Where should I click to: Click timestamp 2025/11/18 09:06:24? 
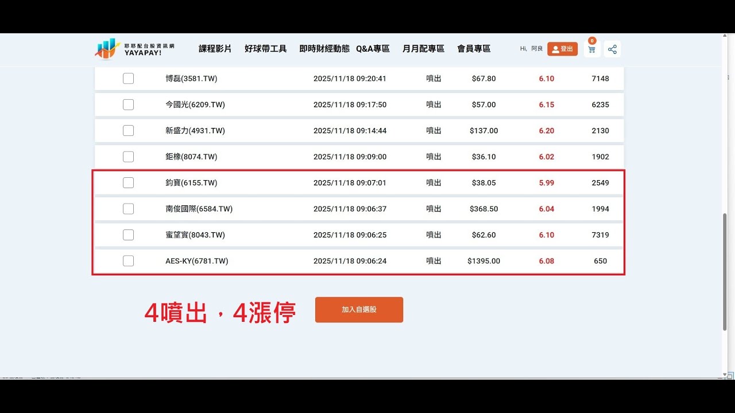click(x=350, y=261)
